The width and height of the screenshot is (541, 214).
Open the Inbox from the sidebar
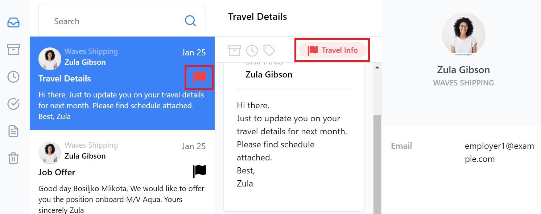coord(13,22)
